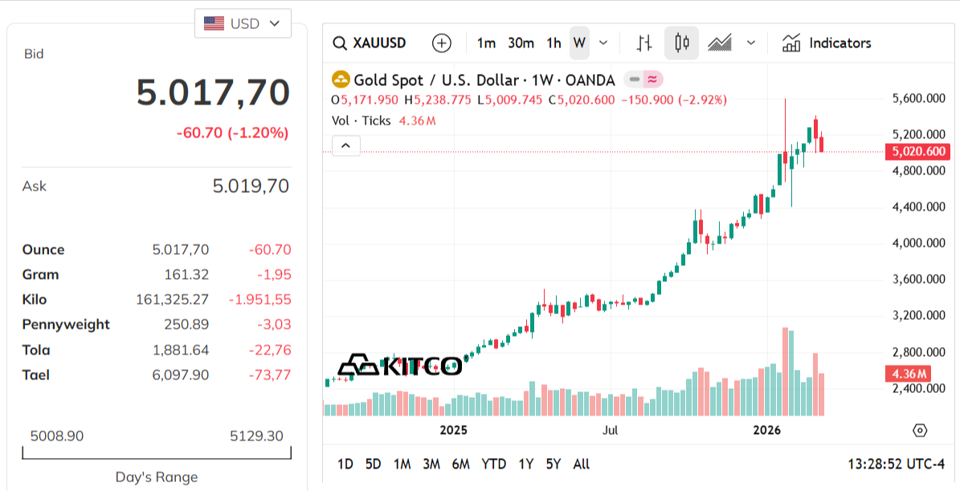960x491 pixels.
Task: Toggle the gray market status pill
Action: pos(635,80)
